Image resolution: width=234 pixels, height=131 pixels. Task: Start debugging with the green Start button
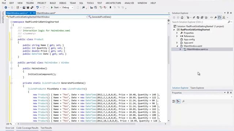pyautogui.click(x=55, y=7)
